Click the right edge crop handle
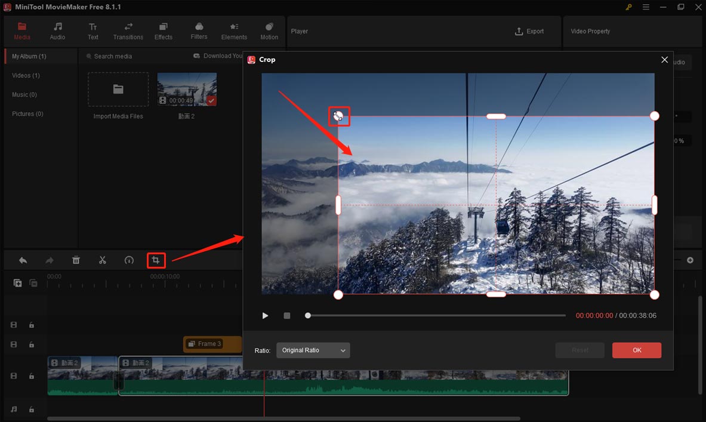Screen dimensions: 706x422 [654, 205]
